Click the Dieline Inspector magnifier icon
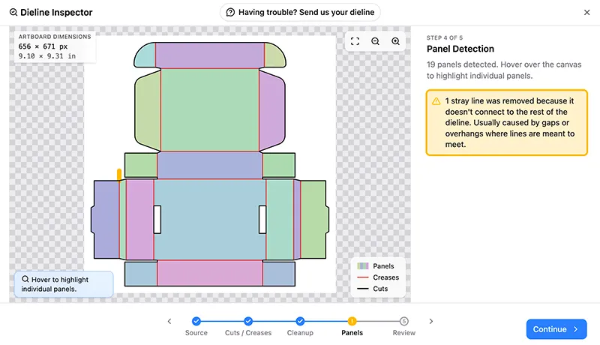 13,12
